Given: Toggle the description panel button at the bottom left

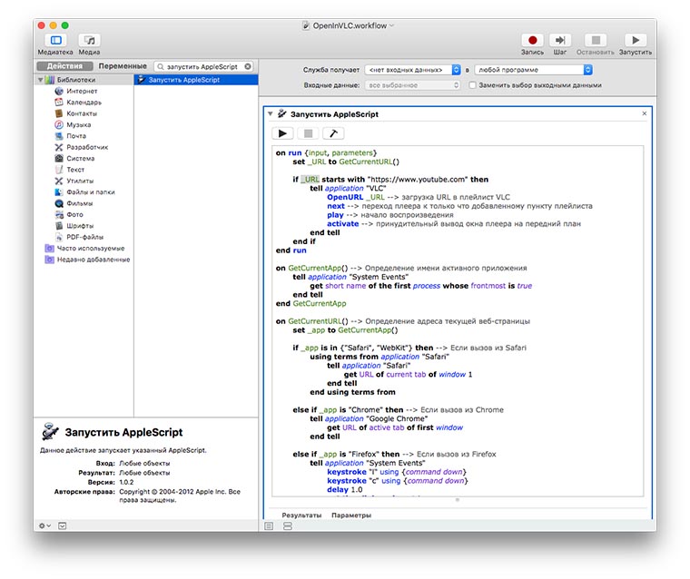Looking at the screenshot, I should [x=62, y=525].
